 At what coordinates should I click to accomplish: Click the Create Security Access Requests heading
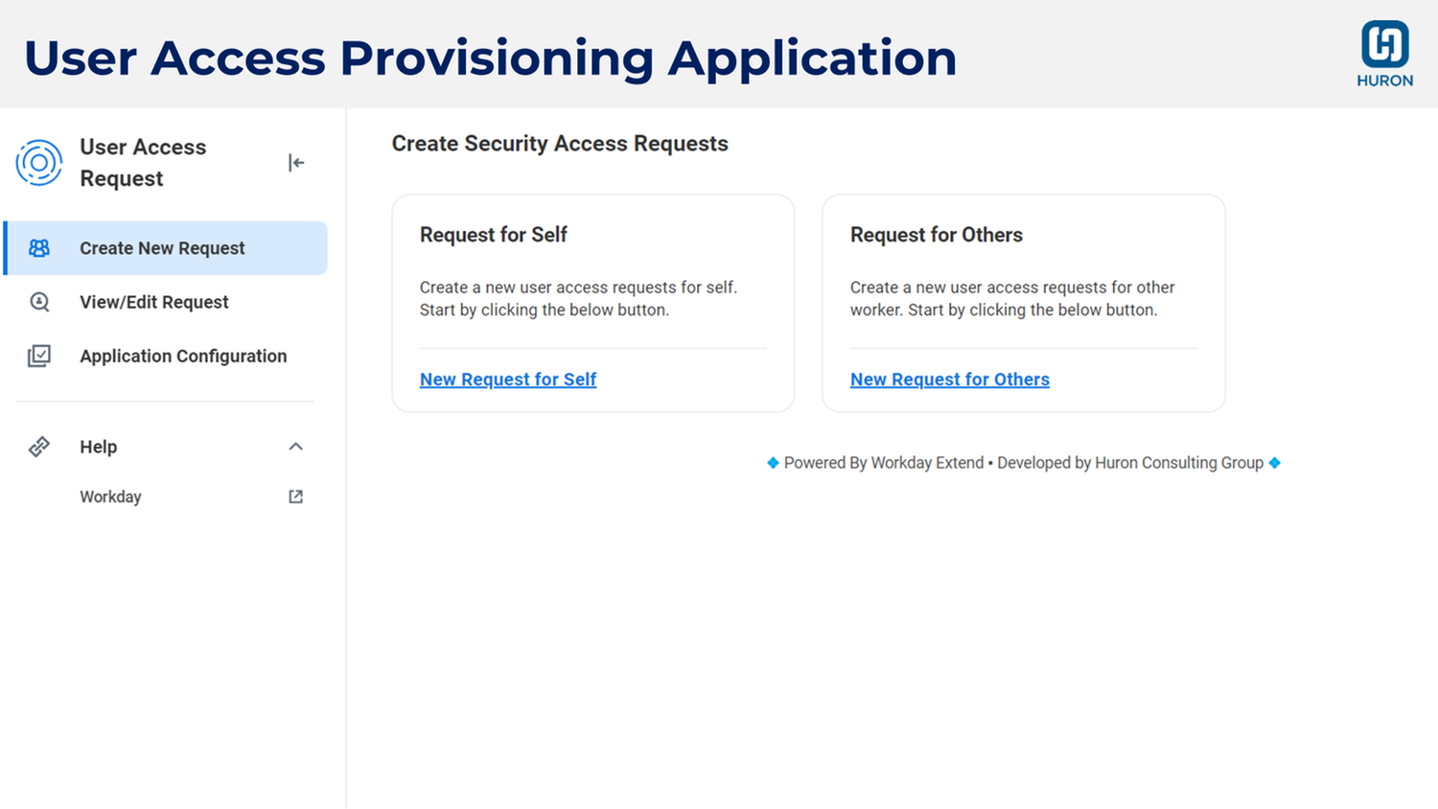(560, 144)
